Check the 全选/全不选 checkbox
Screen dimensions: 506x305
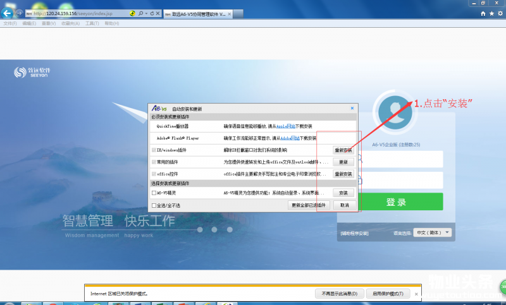pos(154,205)
